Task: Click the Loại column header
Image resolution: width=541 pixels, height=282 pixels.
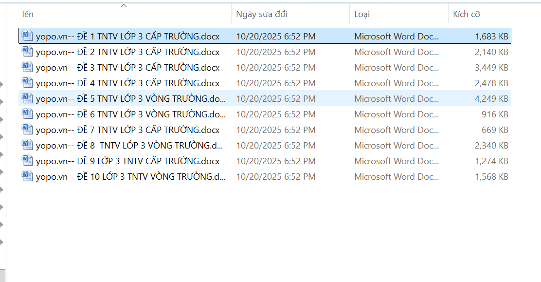Action: click(x=362, y=14)
